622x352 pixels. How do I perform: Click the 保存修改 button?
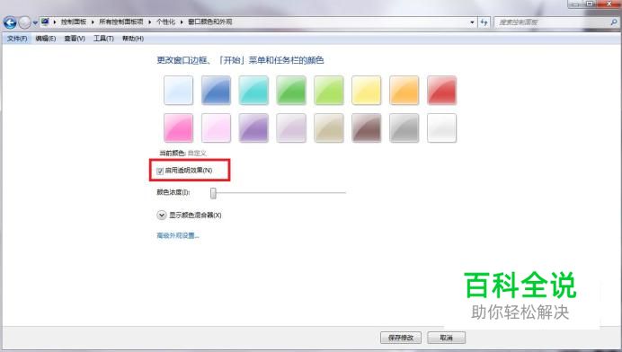tap(401, 338)
